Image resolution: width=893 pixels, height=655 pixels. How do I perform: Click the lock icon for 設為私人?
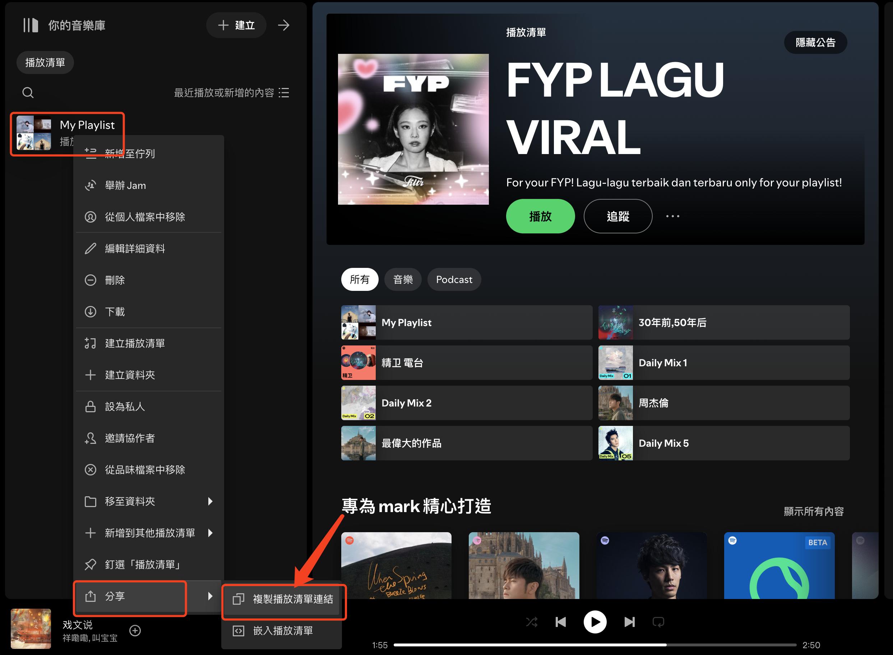[x=91, y=407]
